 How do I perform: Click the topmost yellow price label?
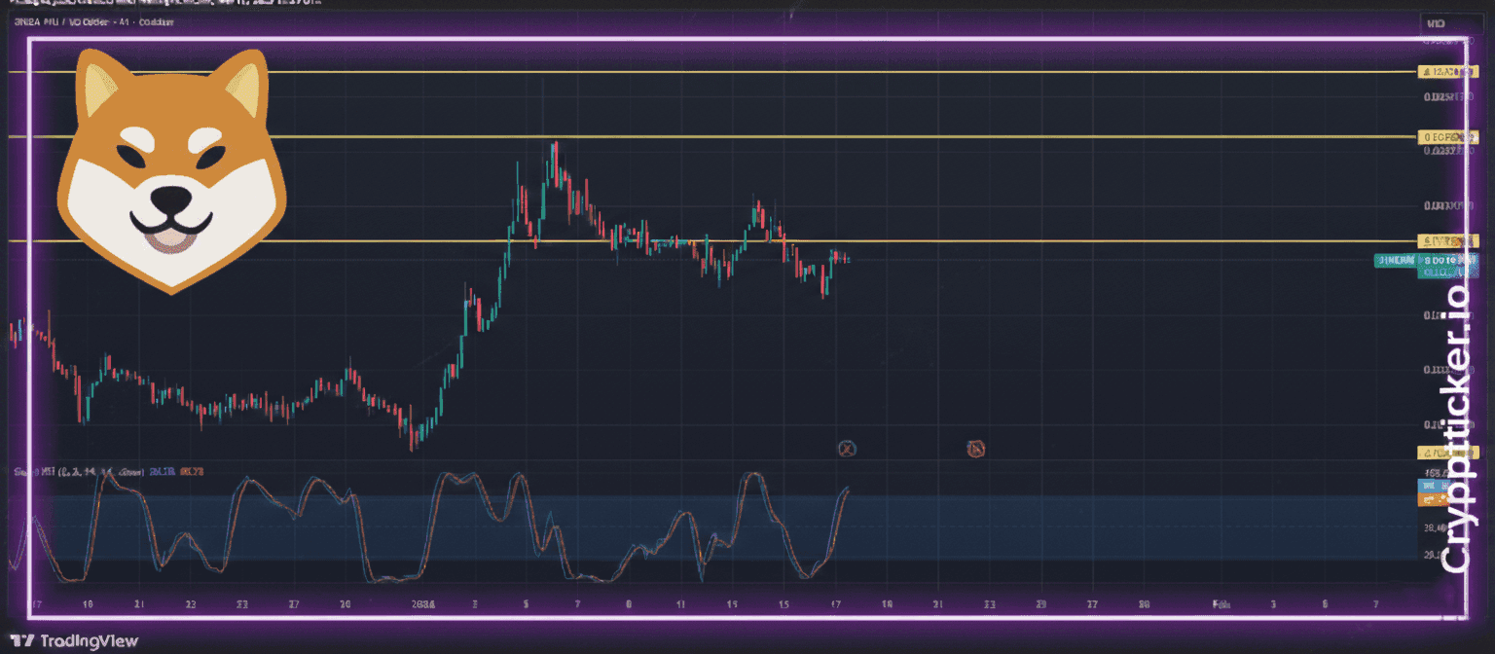click(1447, 72)
